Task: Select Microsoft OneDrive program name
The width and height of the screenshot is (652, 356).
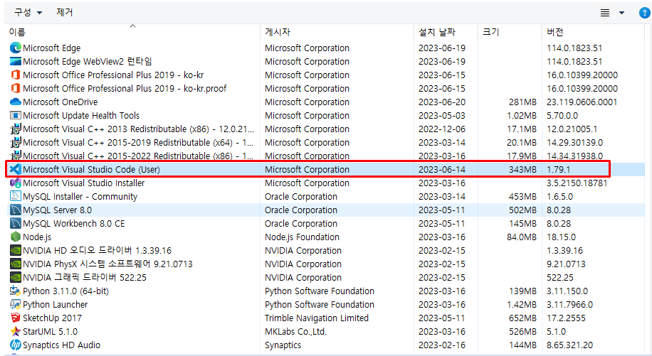Action: point(61,102)
